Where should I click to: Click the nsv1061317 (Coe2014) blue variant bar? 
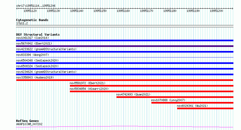125,40
